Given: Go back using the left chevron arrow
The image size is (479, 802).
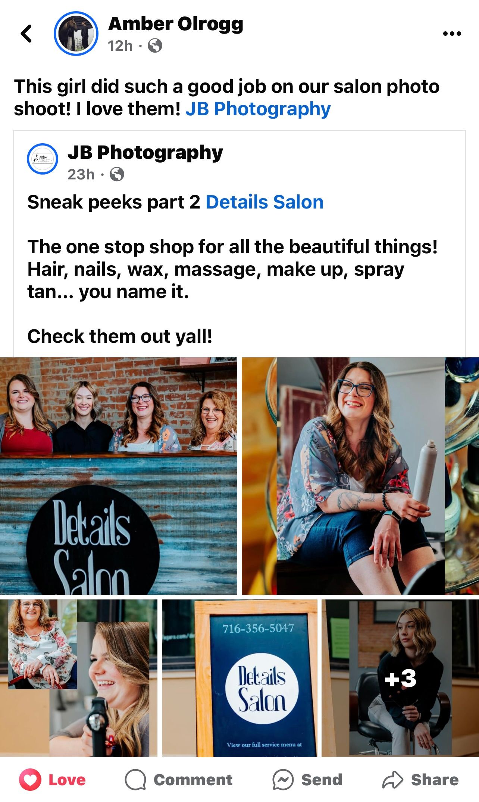Looking at the screenshot, I should 26,34.
